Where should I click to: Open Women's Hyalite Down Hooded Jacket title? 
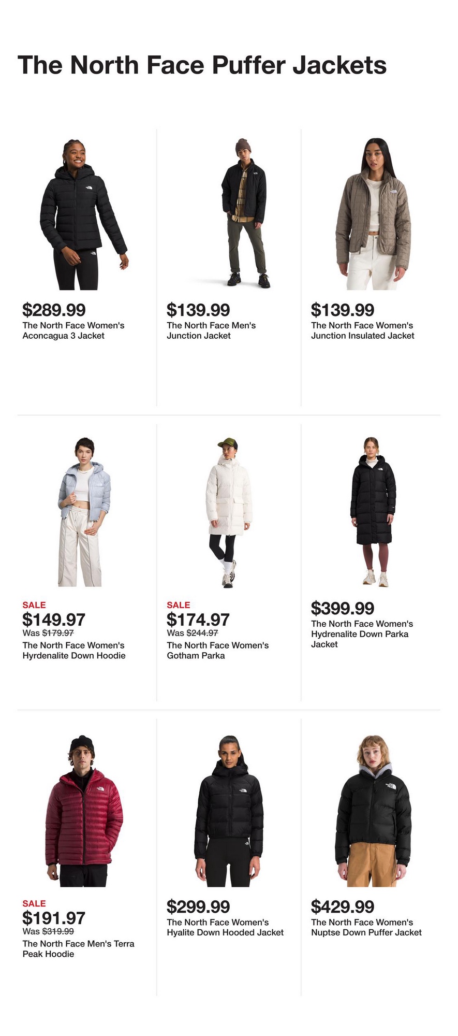(225, 927)
